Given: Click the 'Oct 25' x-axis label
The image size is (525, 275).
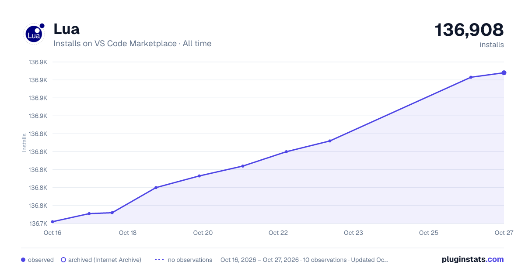Looking at the screenshot, I should click(x=429, y=233).
